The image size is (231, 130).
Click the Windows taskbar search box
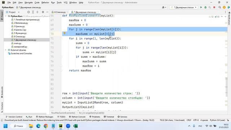click(x=18, y=126)
